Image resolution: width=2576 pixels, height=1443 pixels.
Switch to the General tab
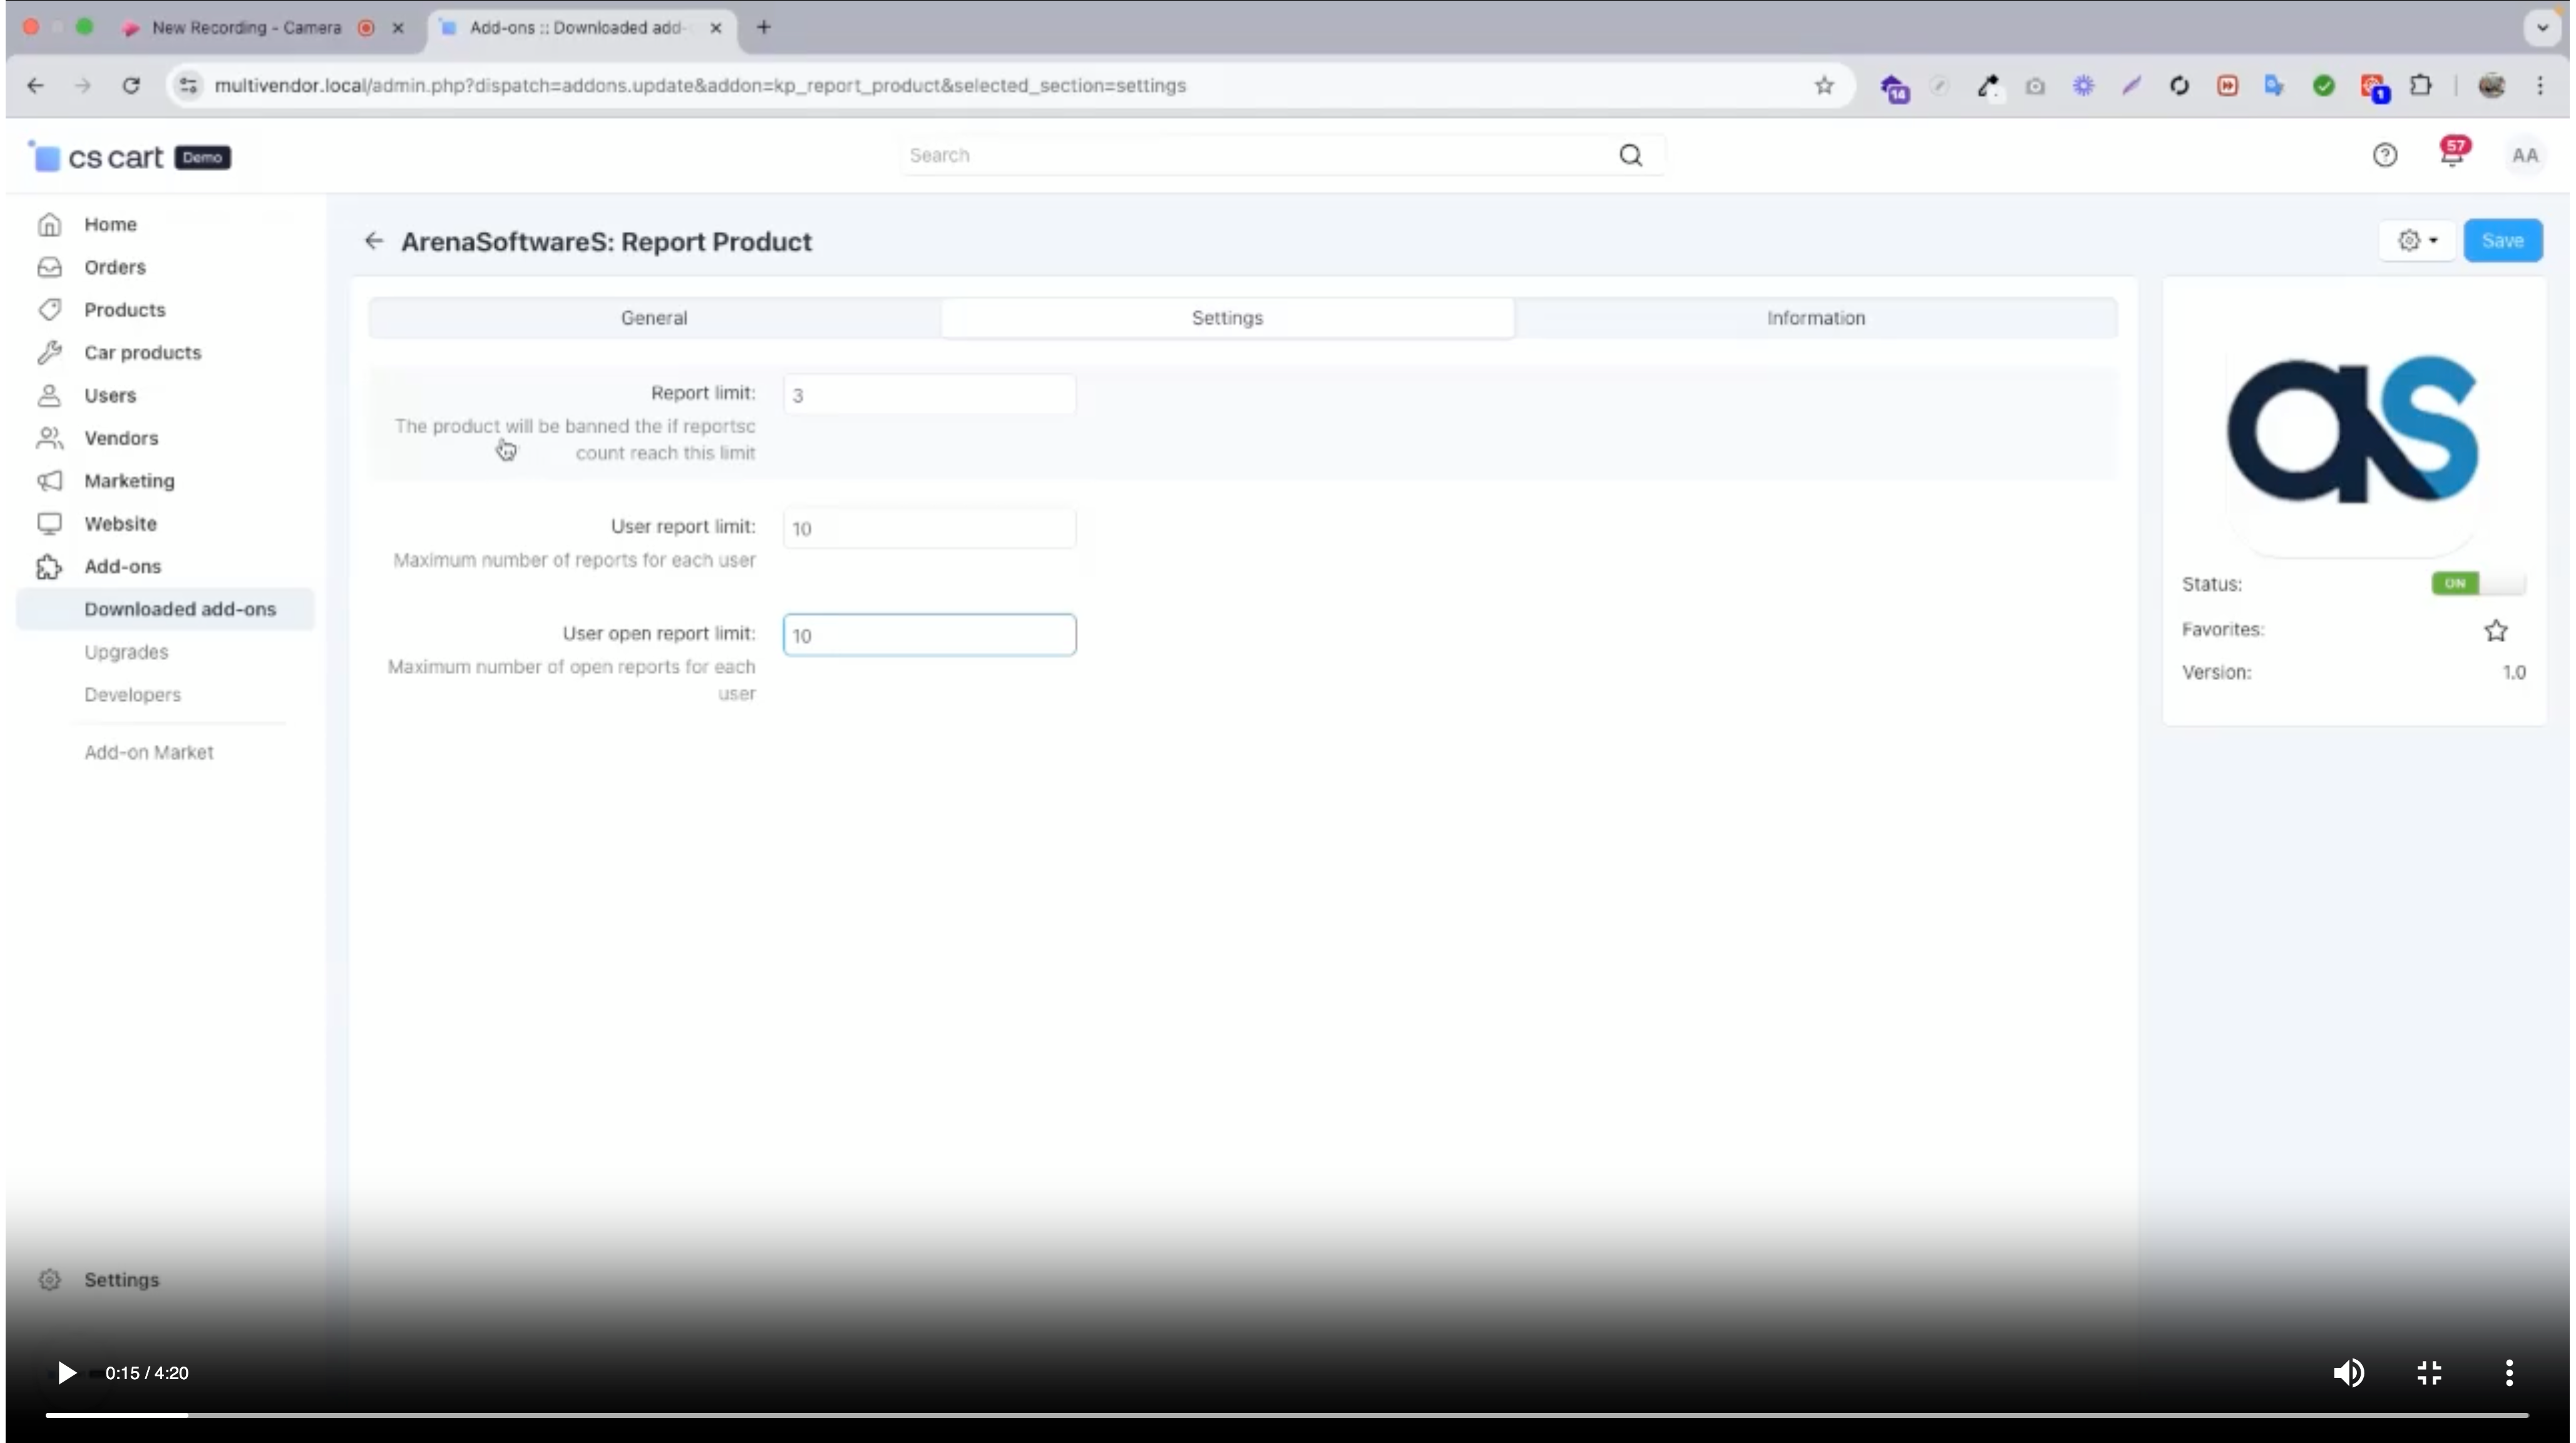(x=654, y=318)
